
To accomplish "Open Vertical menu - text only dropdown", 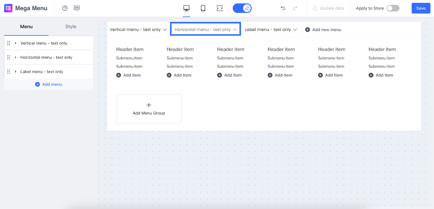I will [138, 30].
